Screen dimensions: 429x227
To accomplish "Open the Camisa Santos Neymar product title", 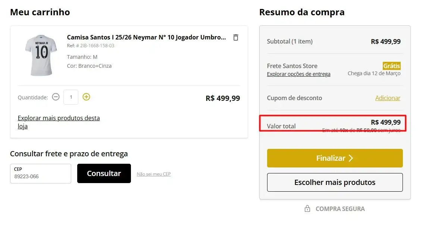I will click(x=146, y=37).
